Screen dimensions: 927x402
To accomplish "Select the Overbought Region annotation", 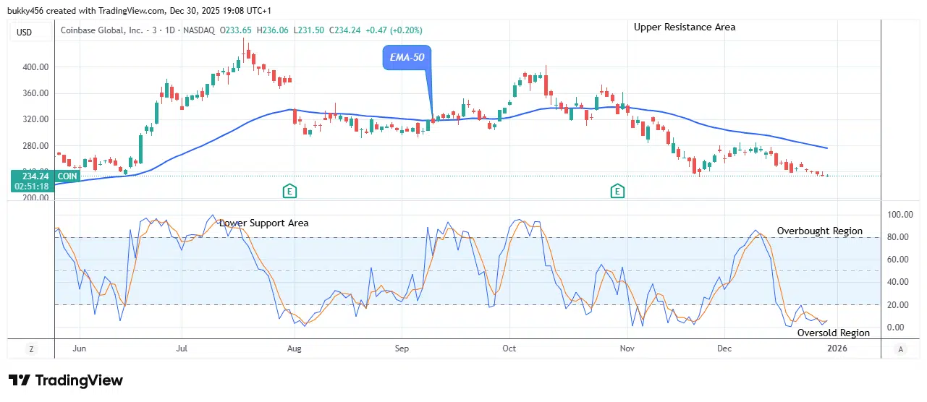I will 819,231.
